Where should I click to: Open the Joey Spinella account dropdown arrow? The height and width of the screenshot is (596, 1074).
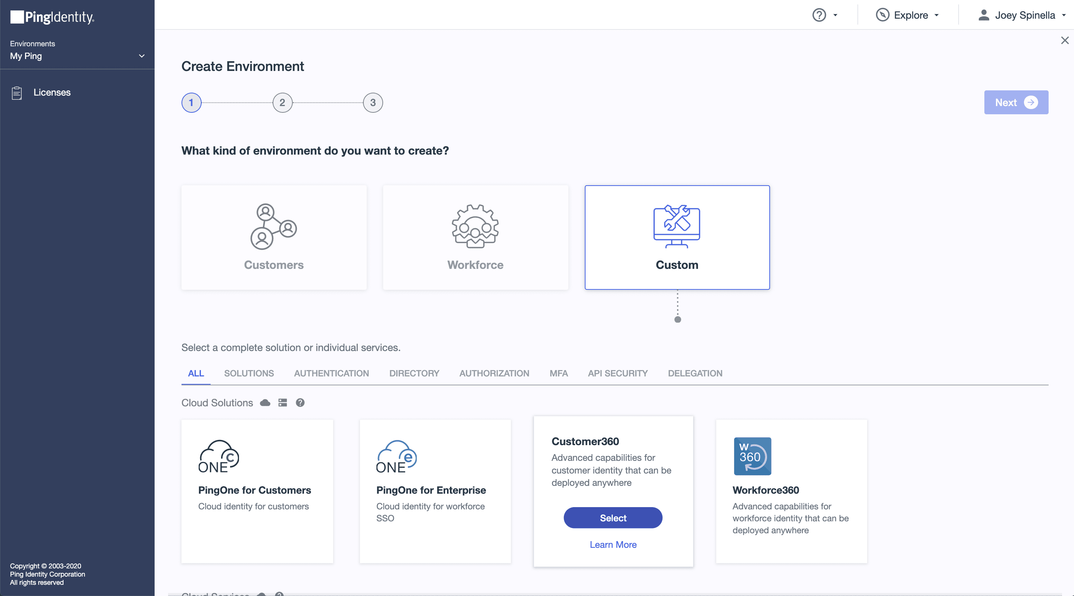[1064, 15]
